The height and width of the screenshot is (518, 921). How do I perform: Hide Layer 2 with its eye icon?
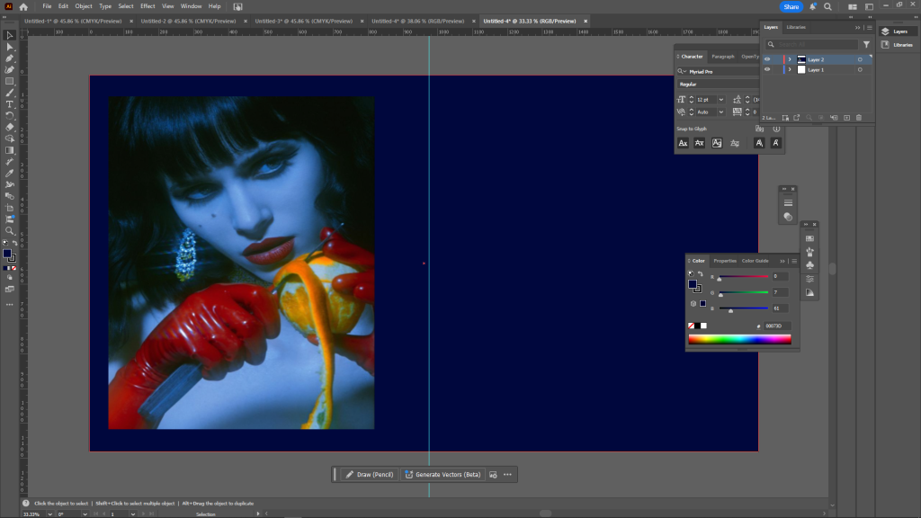tap(767, 59)
